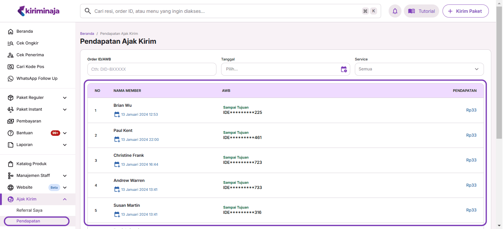Viewport: 503px width, 229px height.
Task: Click the Cari Kode Pos icon
Action: [10, 67]
